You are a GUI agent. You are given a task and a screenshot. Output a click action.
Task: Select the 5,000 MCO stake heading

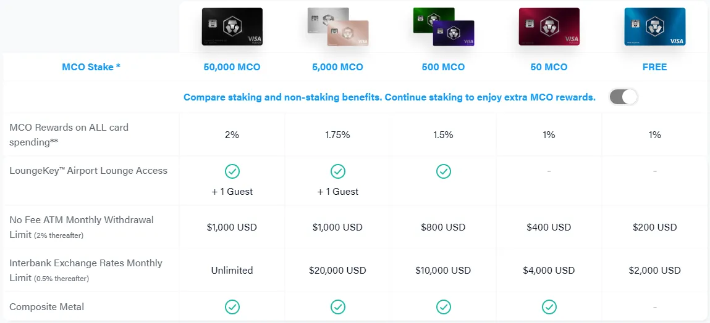(x=338, y=67)
